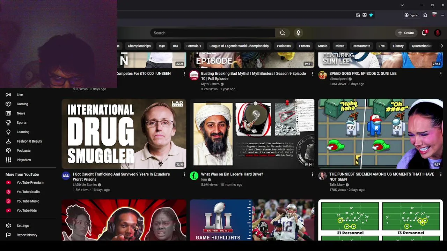
Task: Play the Super Bowl LI highlights thumbnail
Action: pos(252,220)
